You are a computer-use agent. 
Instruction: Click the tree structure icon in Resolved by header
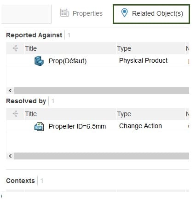[x=15, y=114]
